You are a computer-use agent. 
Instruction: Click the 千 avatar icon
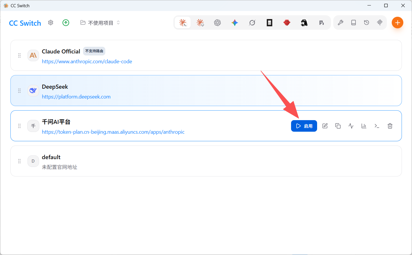tap(33, 126)
